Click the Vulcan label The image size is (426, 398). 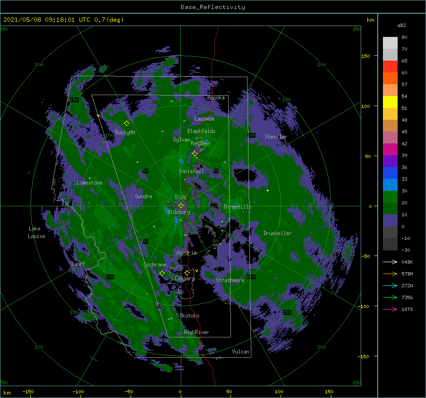[x=241, y=352]
